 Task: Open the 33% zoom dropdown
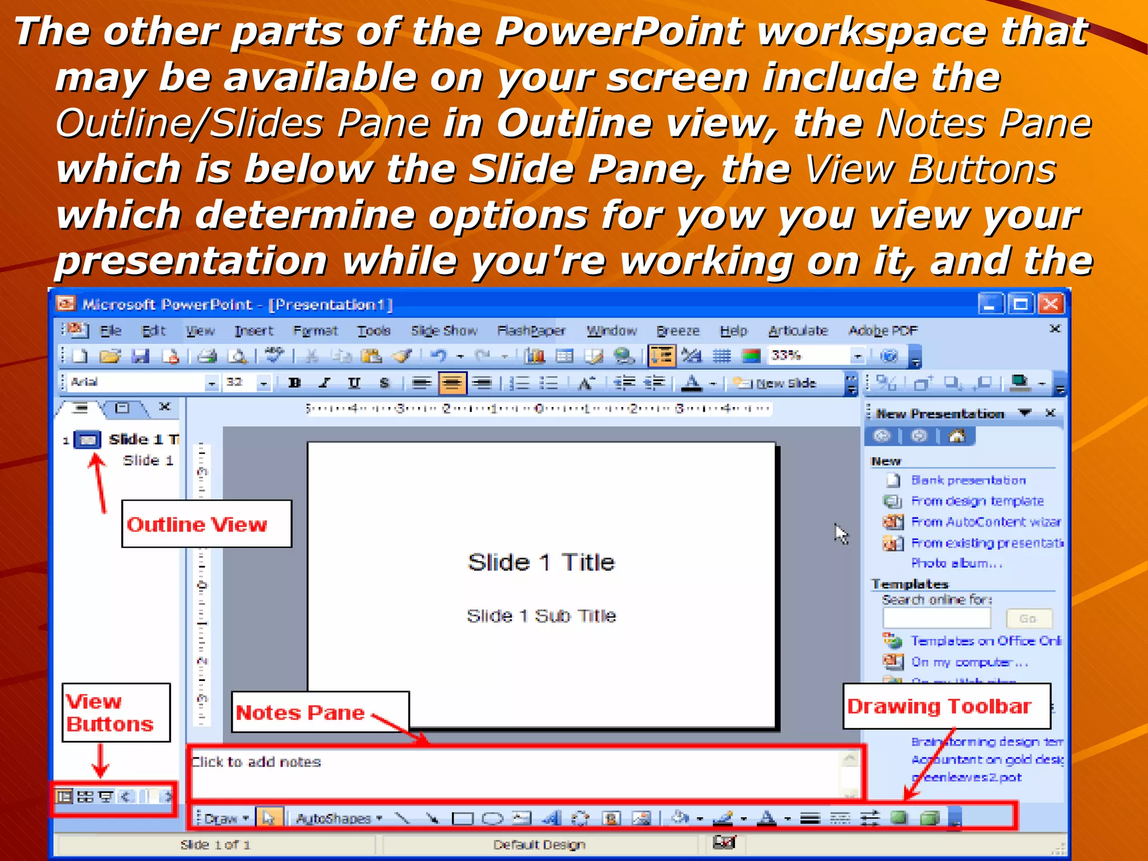pos(857,356)
